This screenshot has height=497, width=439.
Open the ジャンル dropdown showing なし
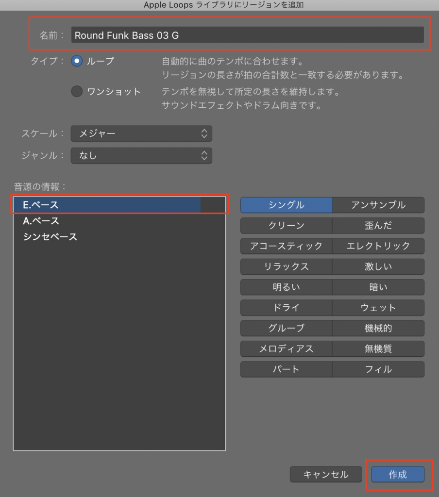141,156
